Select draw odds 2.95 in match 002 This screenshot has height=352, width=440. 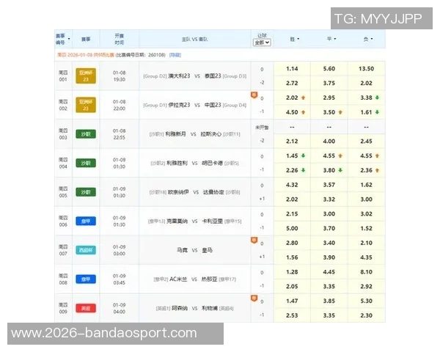(329, 98)
